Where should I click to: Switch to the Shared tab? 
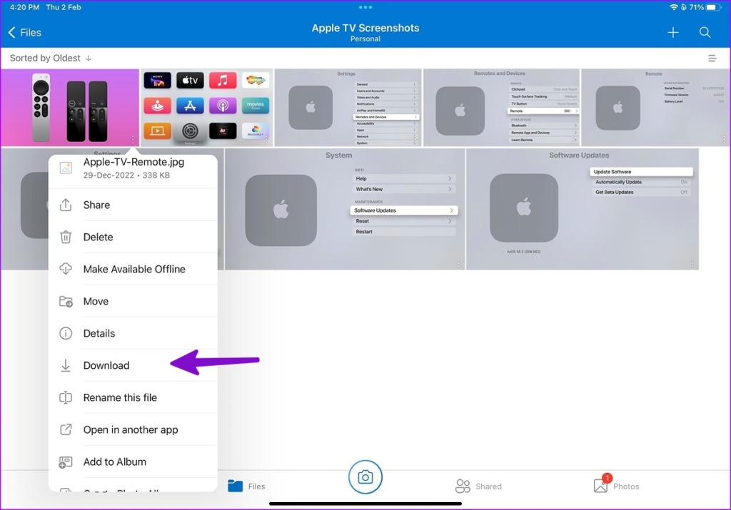479,486
